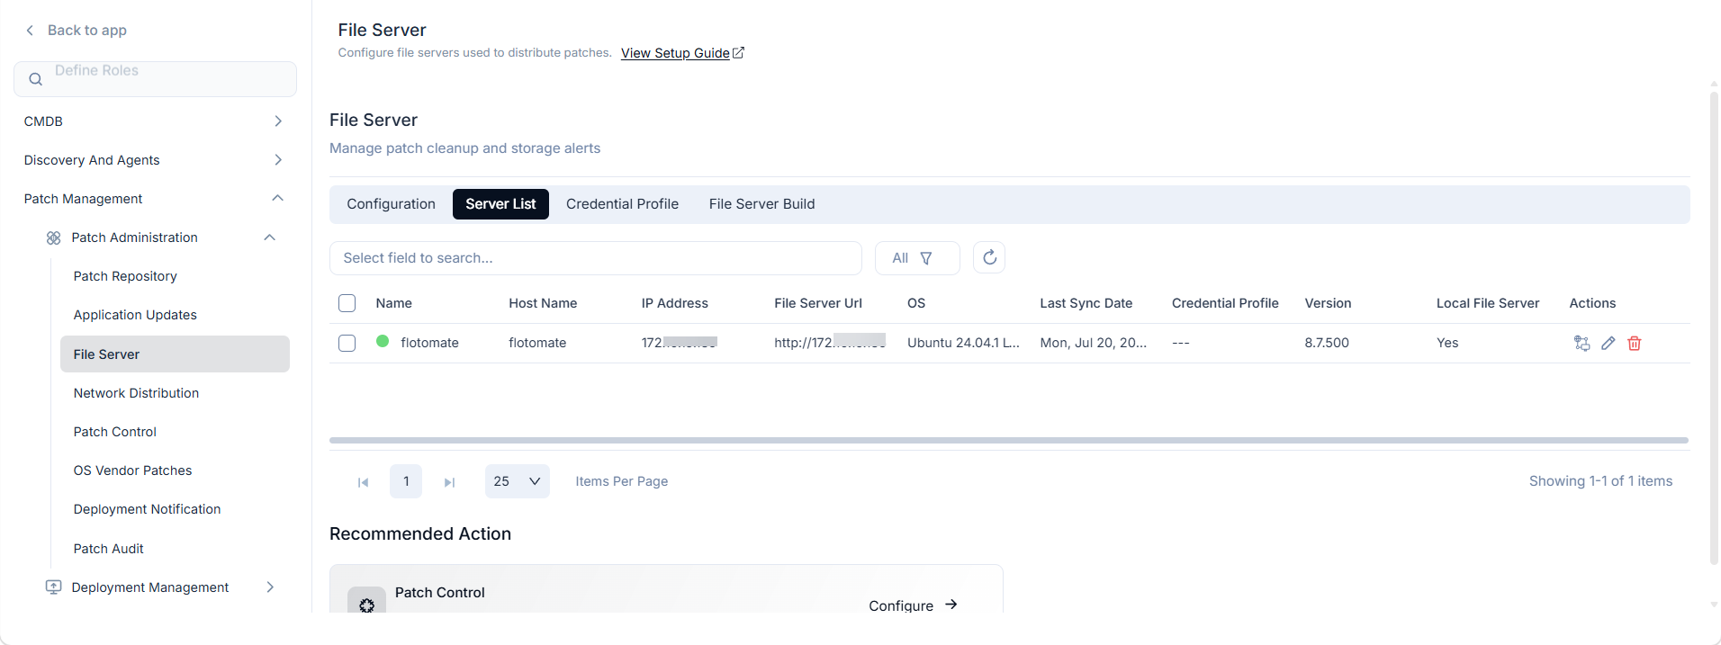Viewport: 1721px width, 645px height.
Task: Click the Version column header
Action: pos(1328,303)
